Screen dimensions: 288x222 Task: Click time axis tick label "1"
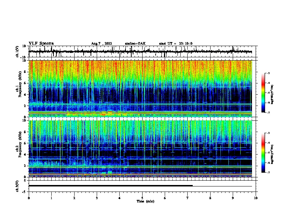pyautogui.click(x=51, y=198)
